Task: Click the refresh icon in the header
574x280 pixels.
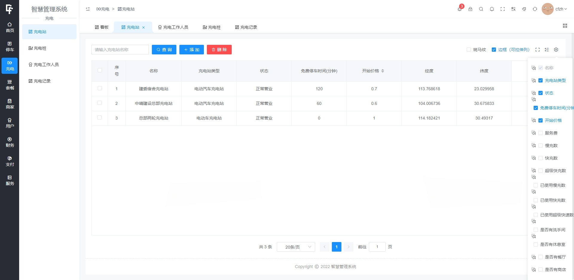Action: click(x=535, y=9)
